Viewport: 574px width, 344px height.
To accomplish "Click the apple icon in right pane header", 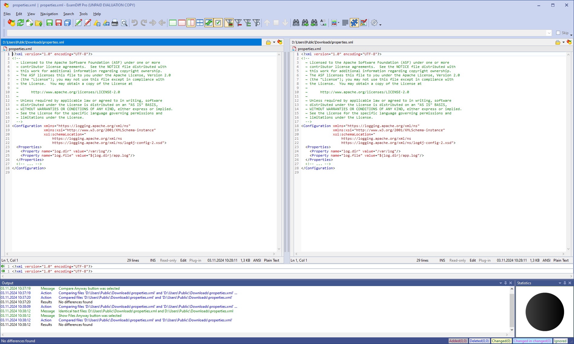I will pyautogui.click(x=569, y=42).
